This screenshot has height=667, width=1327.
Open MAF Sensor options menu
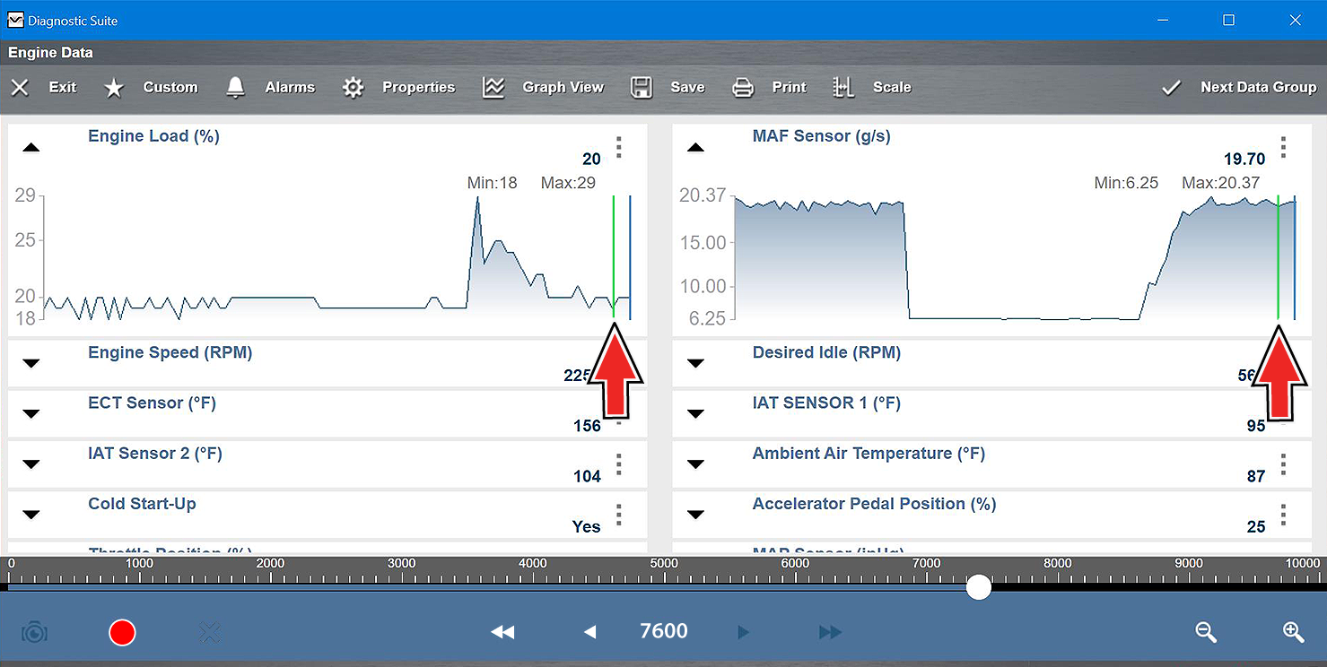pyautogui.click(x=1283, y=147)
